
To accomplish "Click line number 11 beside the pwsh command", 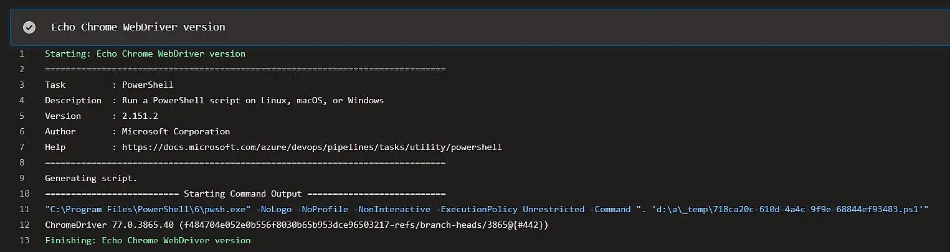I will pyautogui.click(x=24, y=209).
